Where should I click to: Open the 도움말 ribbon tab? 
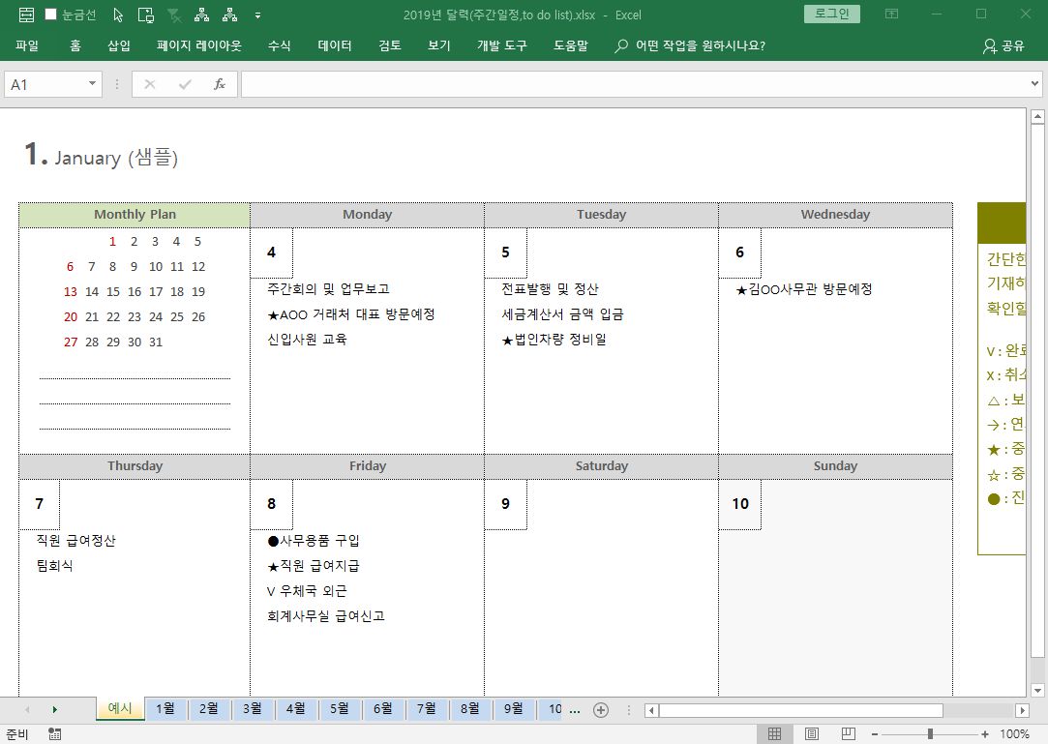pos(571,45)
